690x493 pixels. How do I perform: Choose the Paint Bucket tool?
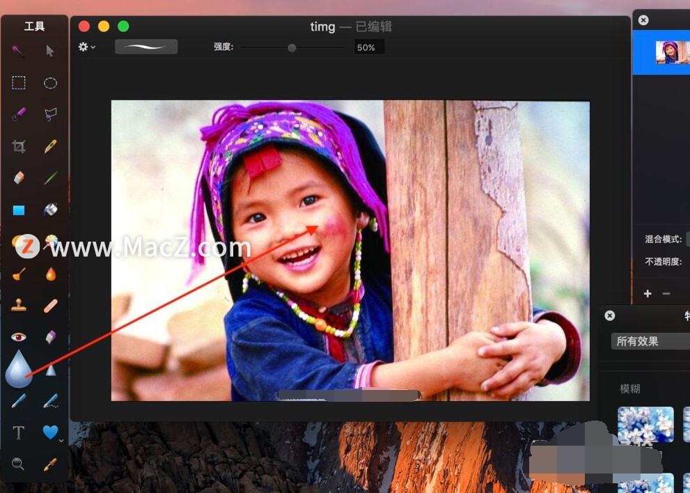pos(50,210)
